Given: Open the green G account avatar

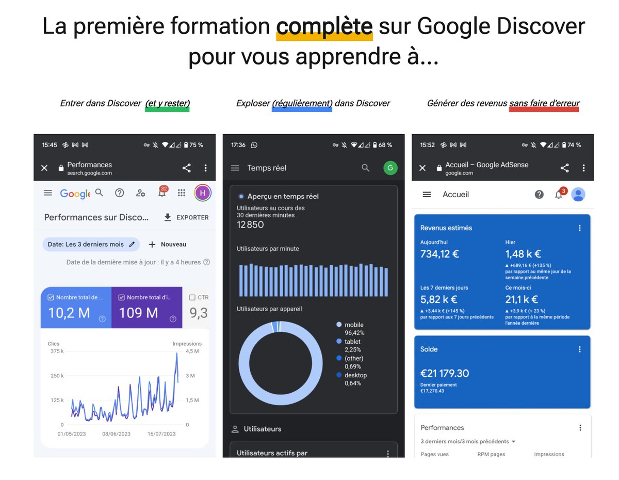Looking at the screenshot, I should tap(390, 168).
